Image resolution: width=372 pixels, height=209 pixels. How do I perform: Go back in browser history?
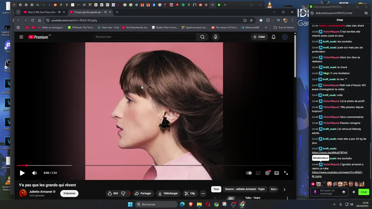point(19,20)
